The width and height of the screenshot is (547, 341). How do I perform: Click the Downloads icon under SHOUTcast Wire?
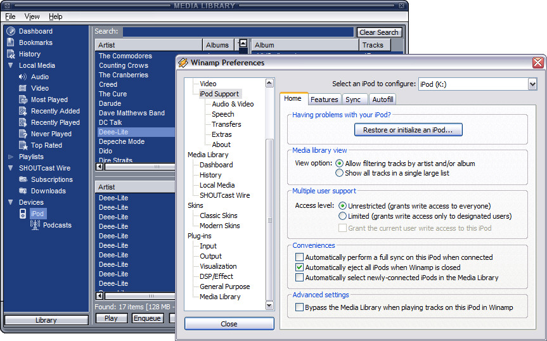[x=23, y=191]
